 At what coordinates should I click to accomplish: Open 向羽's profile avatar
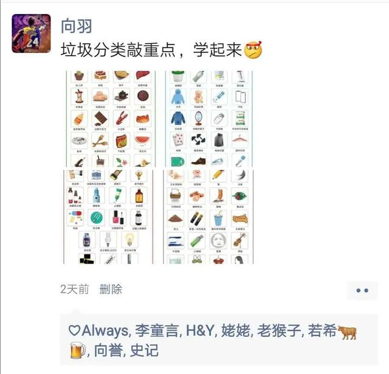[x=31, y=33]
